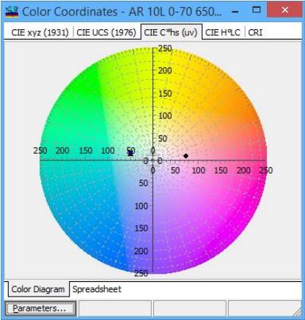Screen dimensions: 305x320
Task: Select the Color Diagram bottom tab
Action: click(38, 289)
